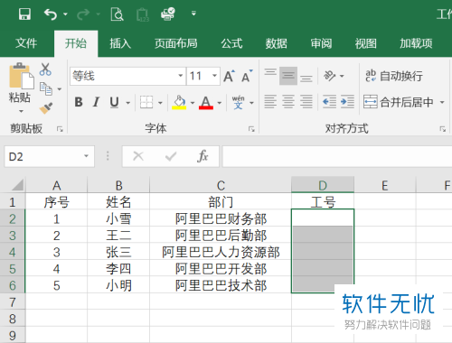Open Customize Quick Access Toolbar dropdown
Screen dimensions: 452x343
pyautogui.click(x=193, y=14)
